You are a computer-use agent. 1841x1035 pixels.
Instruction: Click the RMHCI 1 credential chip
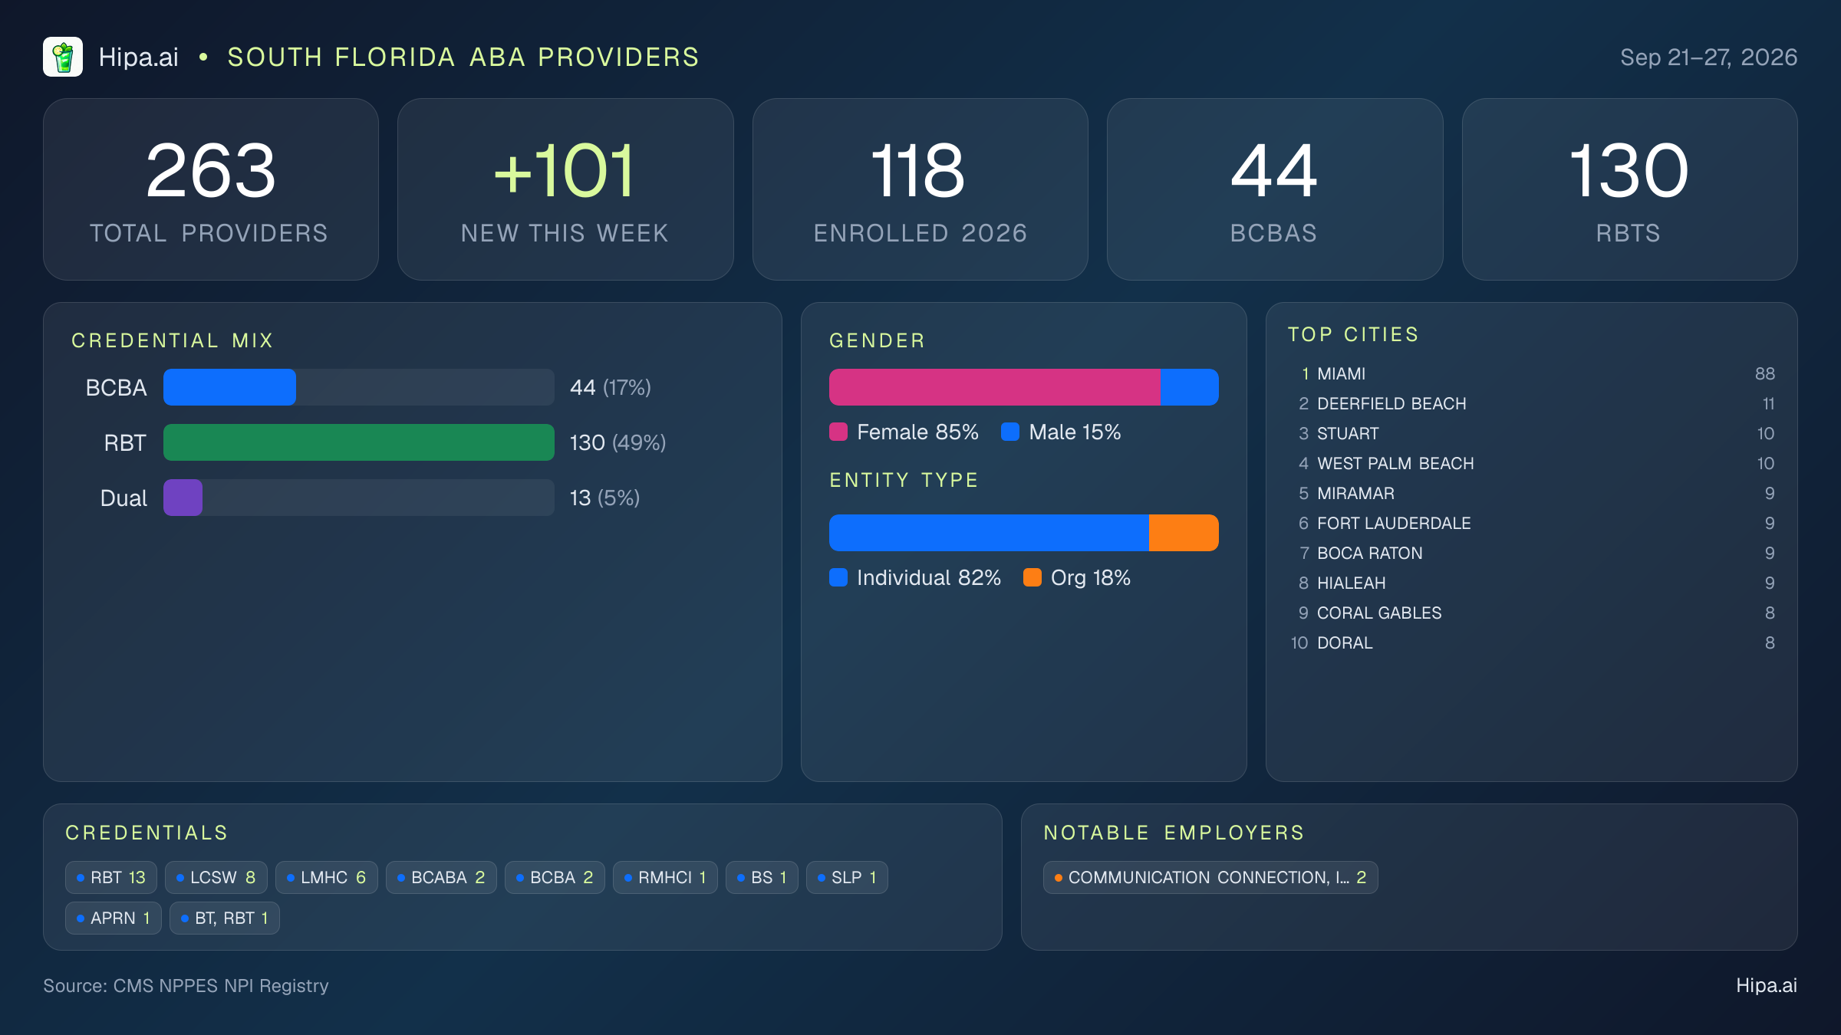tap(665, 877)
